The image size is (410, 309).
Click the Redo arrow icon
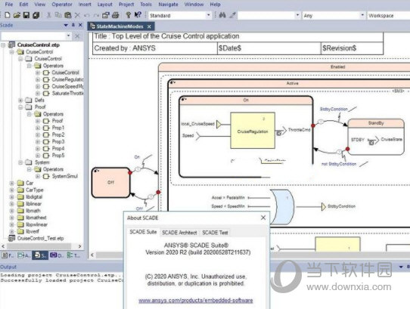coord(96,15)
